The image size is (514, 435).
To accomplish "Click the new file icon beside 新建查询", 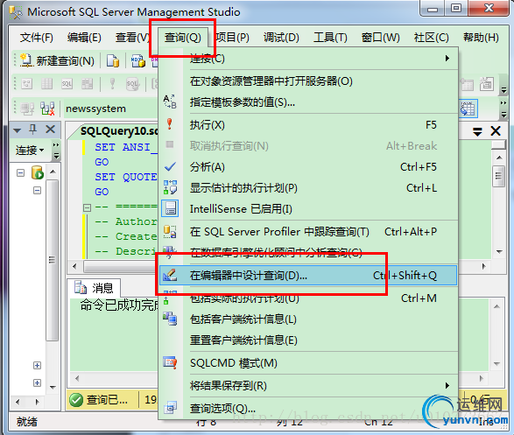I will click(x=113, y=61).
